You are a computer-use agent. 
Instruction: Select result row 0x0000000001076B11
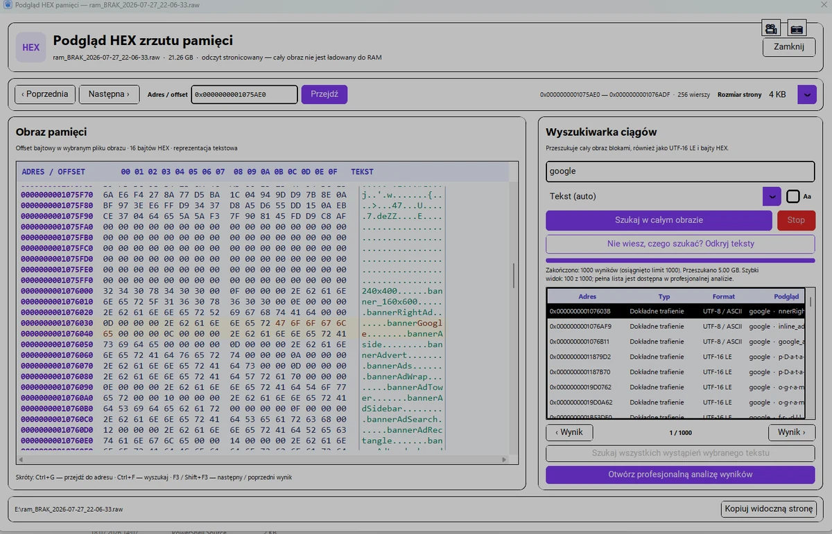point(676,341)
